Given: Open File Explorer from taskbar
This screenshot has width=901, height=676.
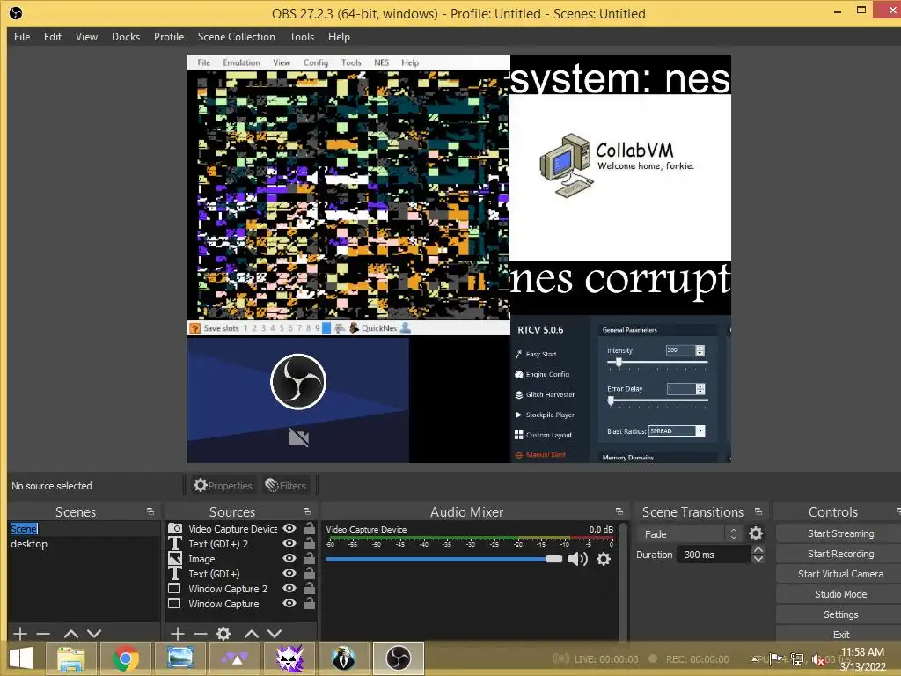Looking at the screenshot, I should click(70, 658).
